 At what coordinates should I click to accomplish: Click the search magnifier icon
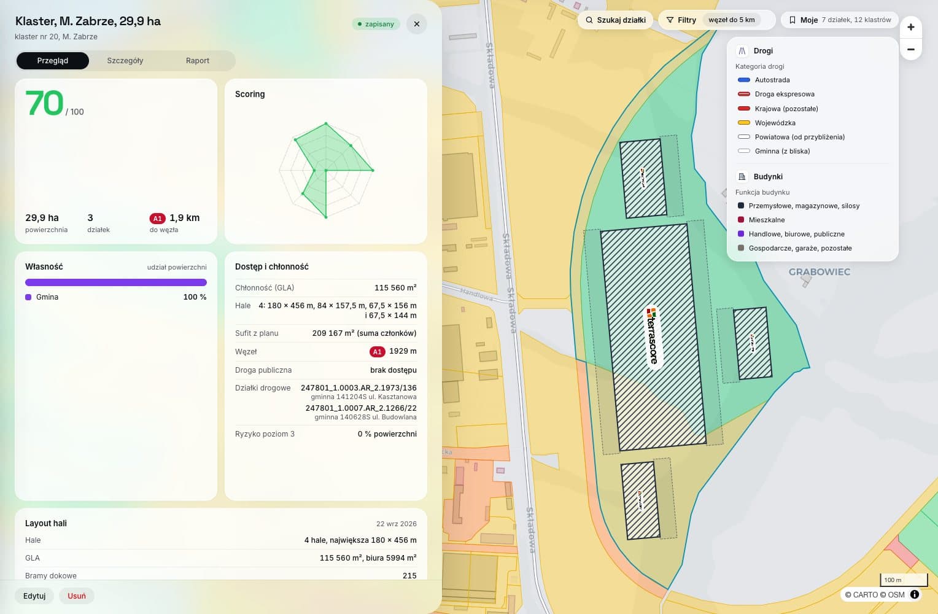pos(589,20)
